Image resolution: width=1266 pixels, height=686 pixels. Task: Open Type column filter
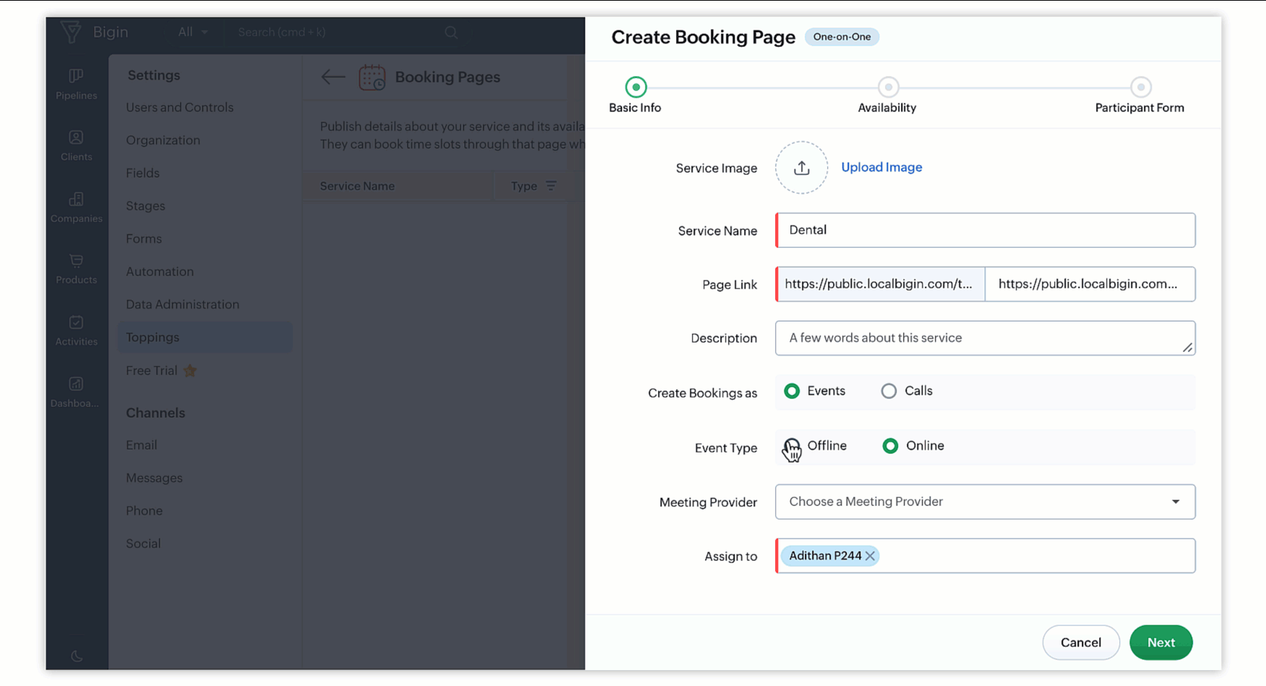(551, 186)
